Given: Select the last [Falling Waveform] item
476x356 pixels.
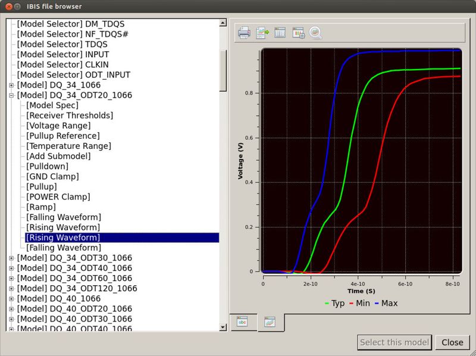Looking at the screenshot, I should click(64, 248).
